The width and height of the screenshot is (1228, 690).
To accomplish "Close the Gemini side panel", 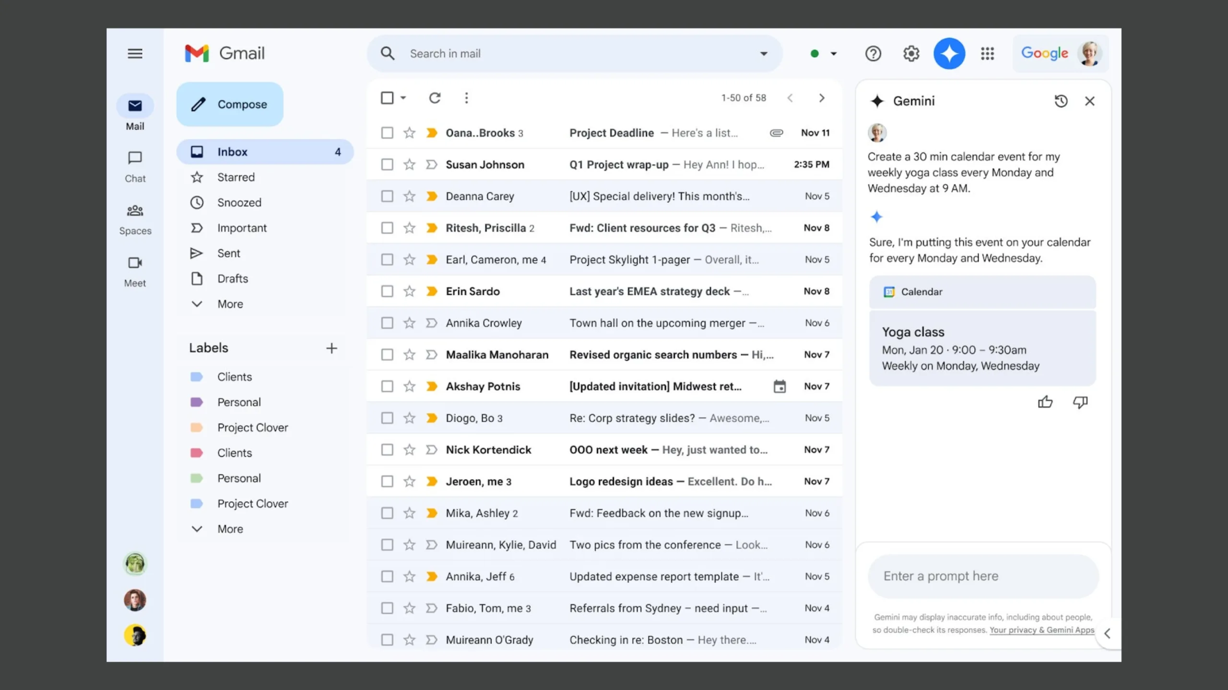I will [1090, 101].
